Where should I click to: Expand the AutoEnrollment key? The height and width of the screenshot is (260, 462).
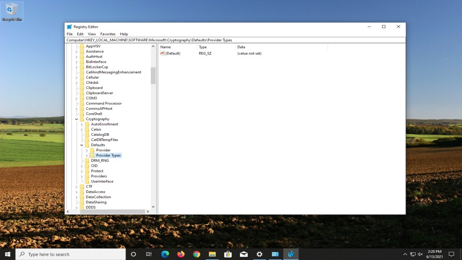click(82, 124)
